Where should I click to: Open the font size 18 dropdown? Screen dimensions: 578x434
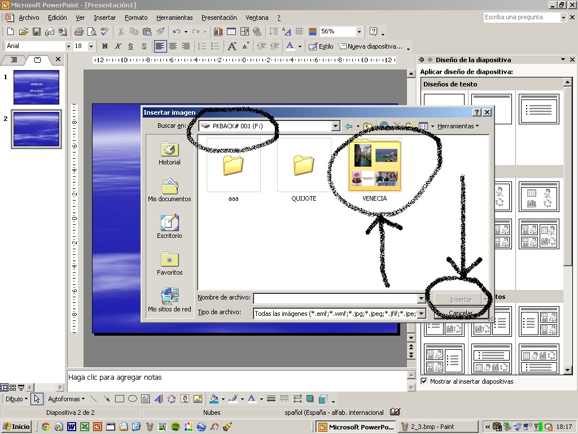coord(91,46)
